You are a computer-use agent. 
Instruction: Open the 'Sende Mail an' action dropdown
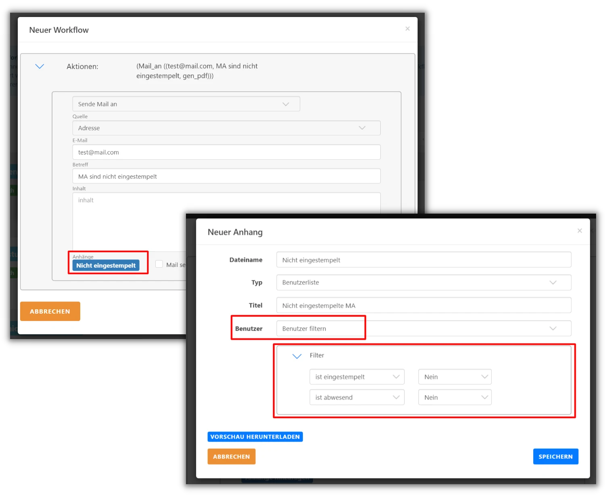(186, 104)
